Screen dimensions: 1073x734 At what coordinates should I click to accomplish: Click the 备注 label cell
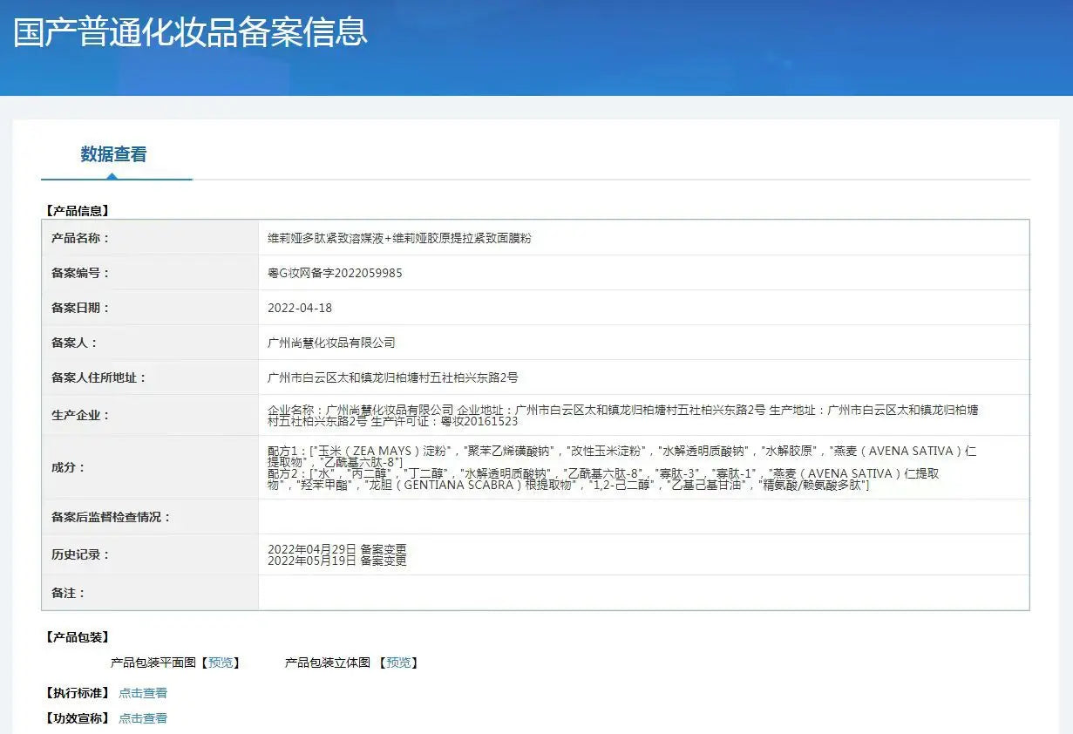tap(150, 593)
